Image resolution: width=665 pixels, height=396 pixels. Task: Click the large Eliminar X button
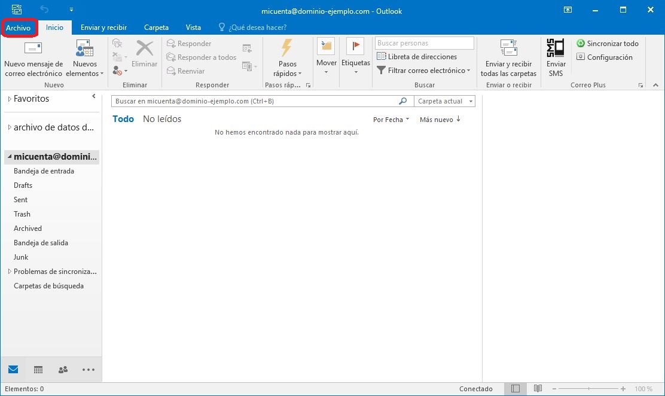pyautogui.click(x=144, y=53)
